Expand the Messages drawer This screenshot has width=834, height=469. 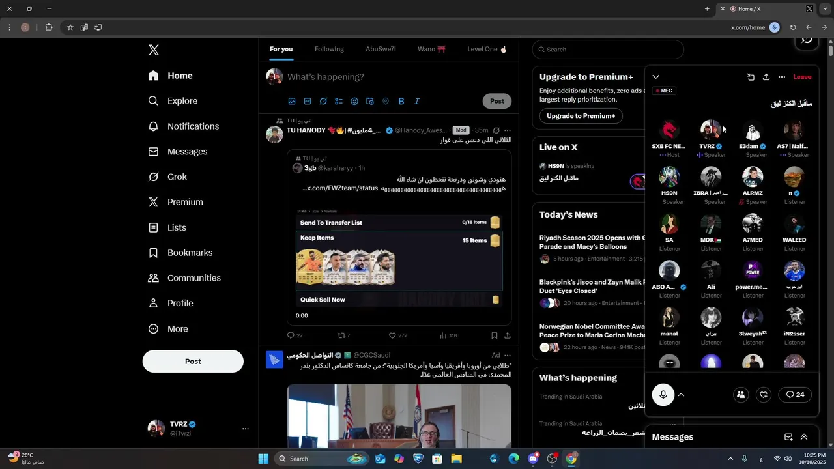(x=804, y=437)
